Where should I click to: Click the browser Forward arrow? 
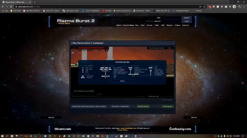click(x=7, y=7)
